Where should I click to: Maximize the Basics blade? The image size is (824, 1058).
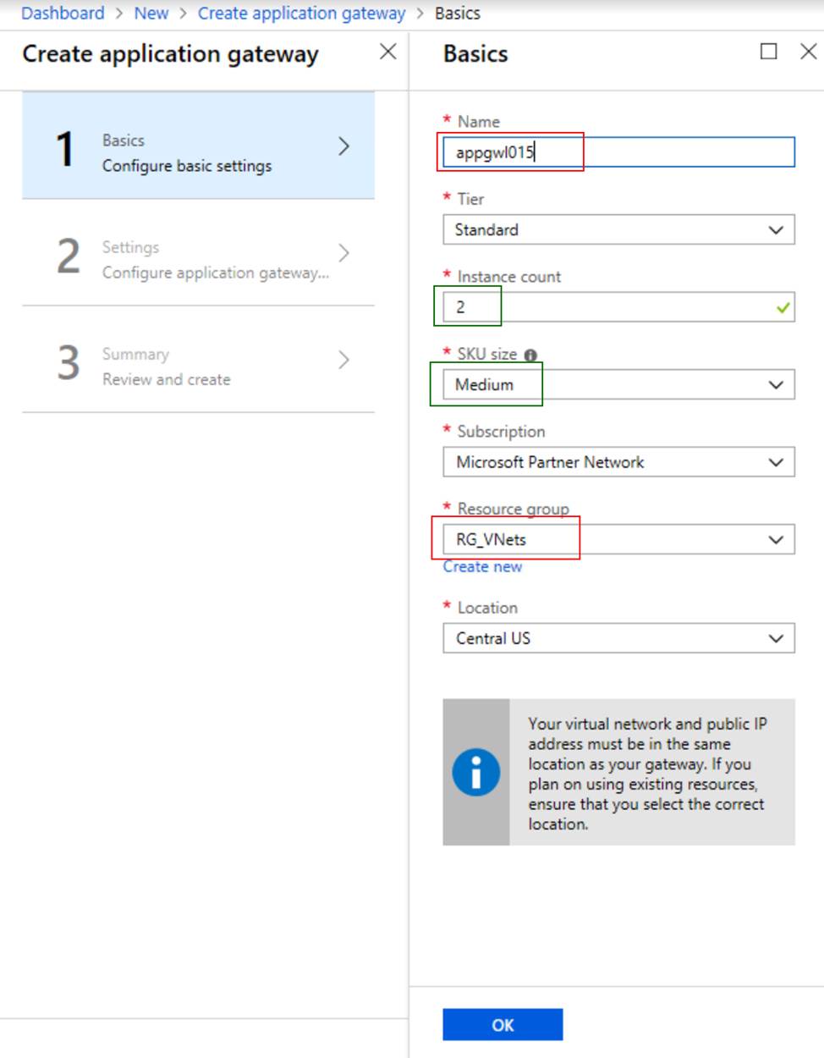(x=768, y=52)
